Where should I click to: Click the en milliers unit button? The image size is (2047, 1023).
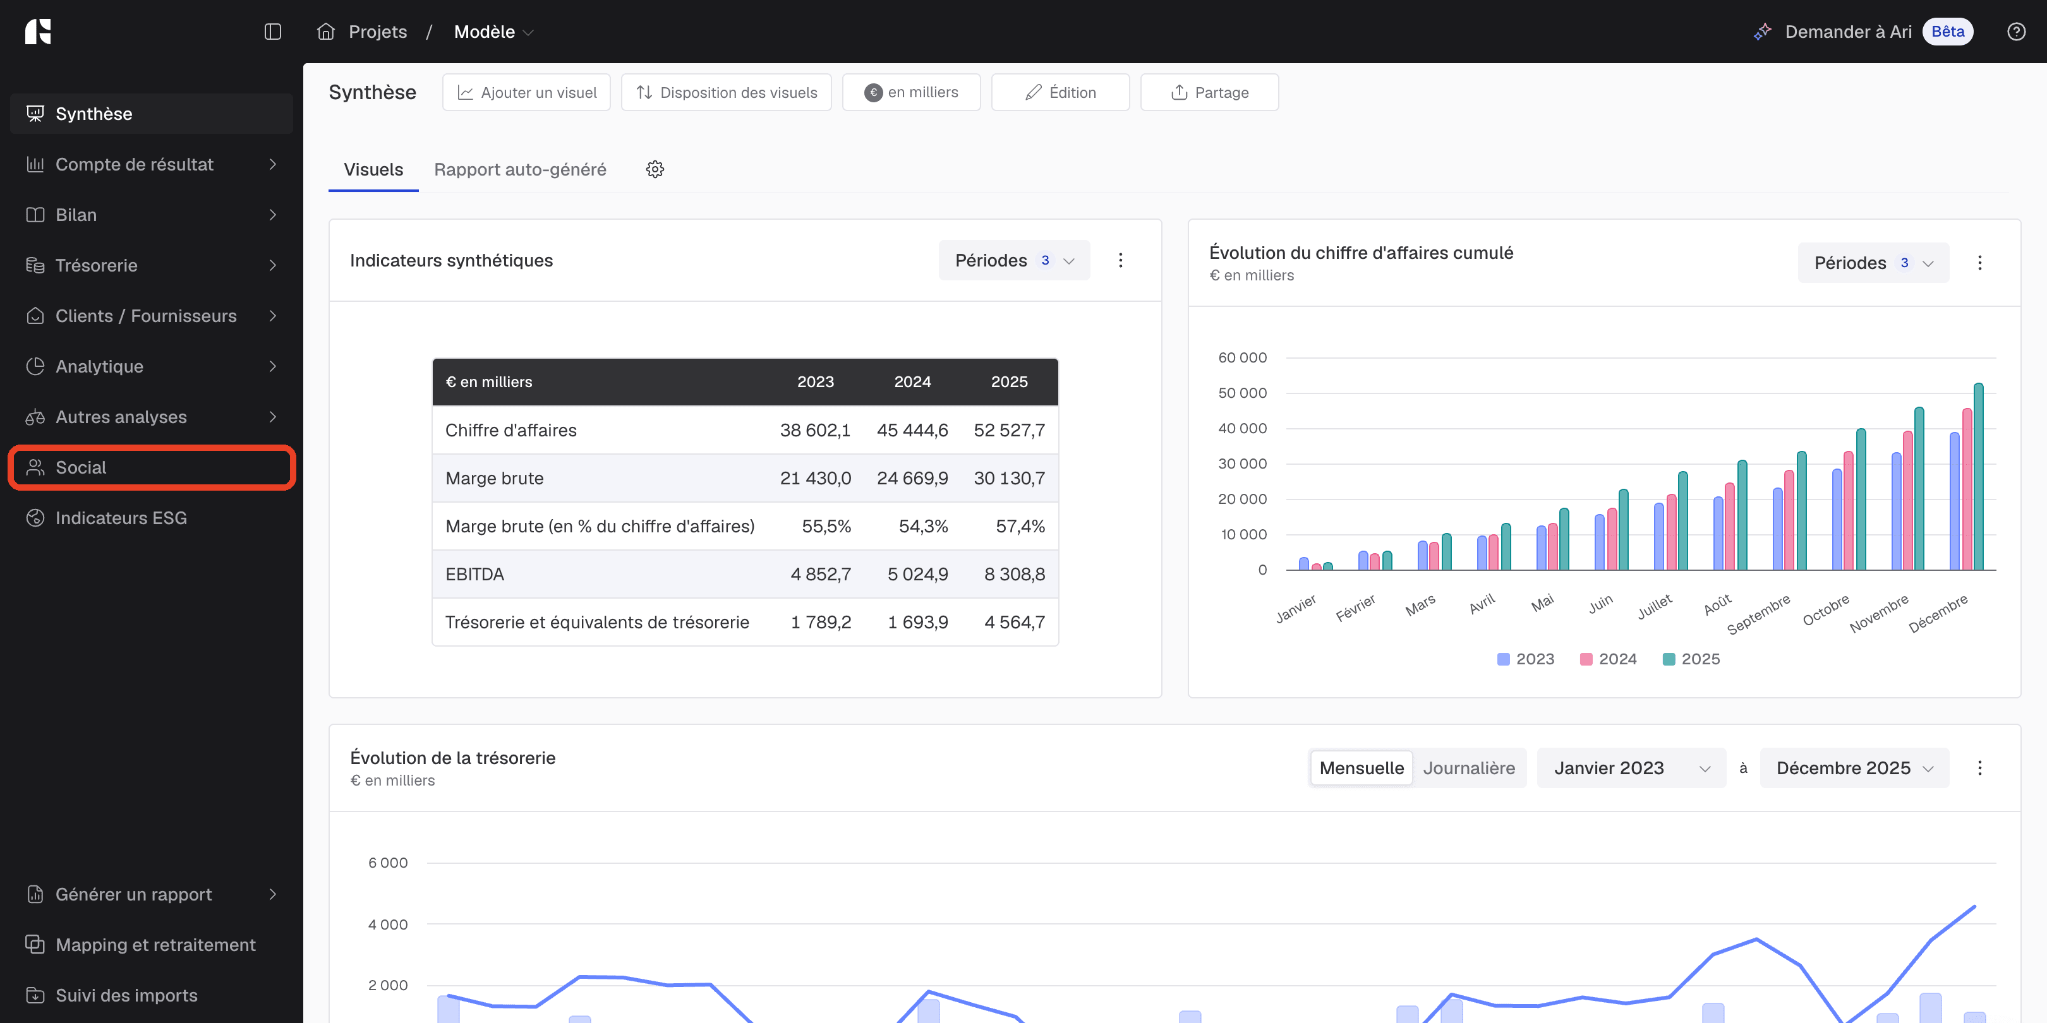[x=912, y=93]
